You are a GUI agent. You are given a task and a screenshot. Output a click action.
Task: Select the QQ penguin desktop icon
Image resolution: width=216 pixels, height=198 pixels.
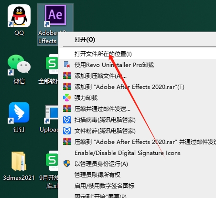coord(19,16)
